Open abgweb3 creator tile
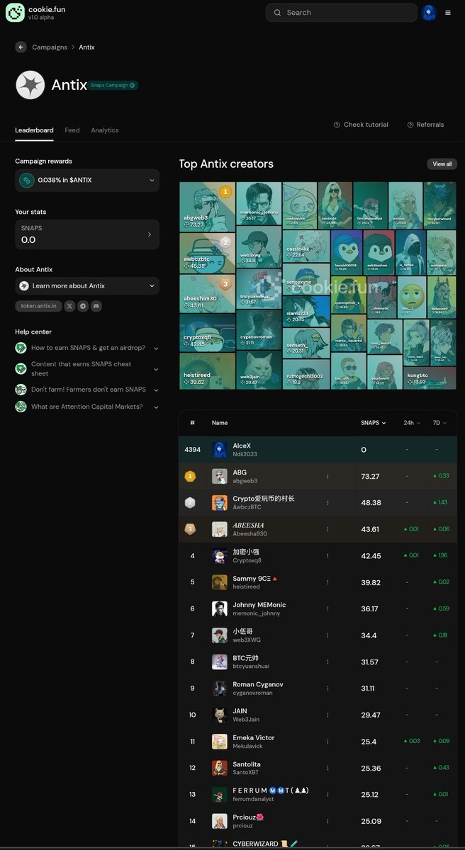Viewport: 465px width, 850px height. pos(207,205)
